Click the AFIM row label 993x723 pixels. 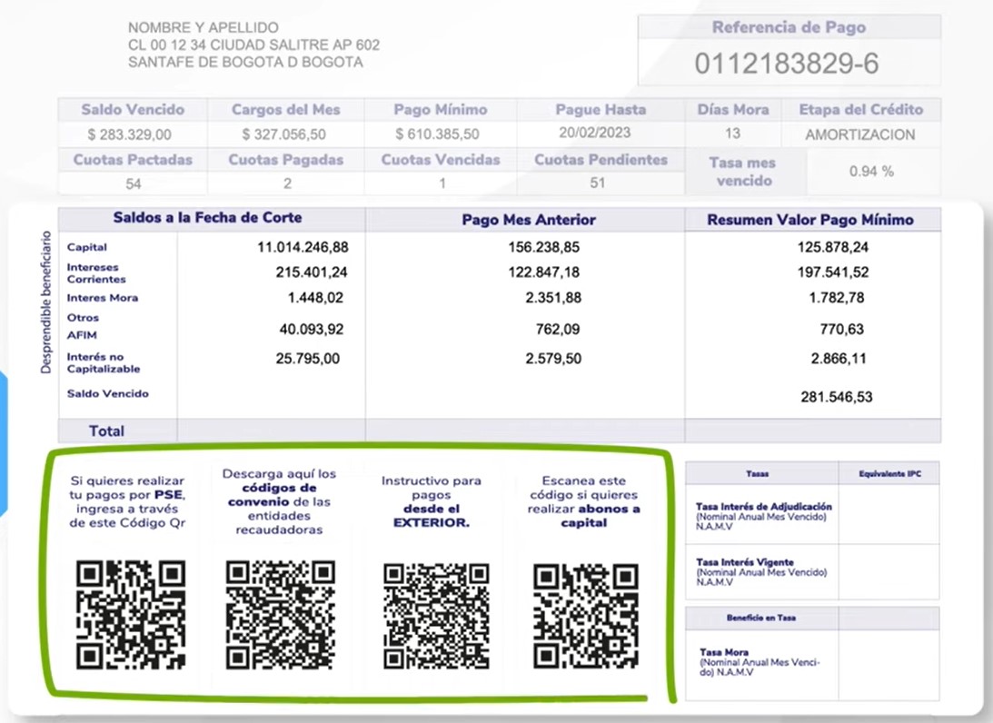click(82, 335)
